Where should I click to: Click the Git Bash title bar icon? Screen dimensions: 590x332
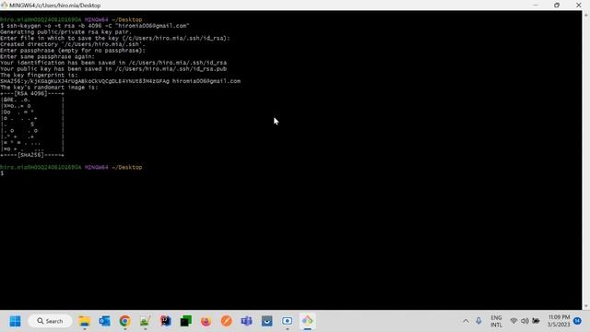pyautogui.click(x=4, y=6)
